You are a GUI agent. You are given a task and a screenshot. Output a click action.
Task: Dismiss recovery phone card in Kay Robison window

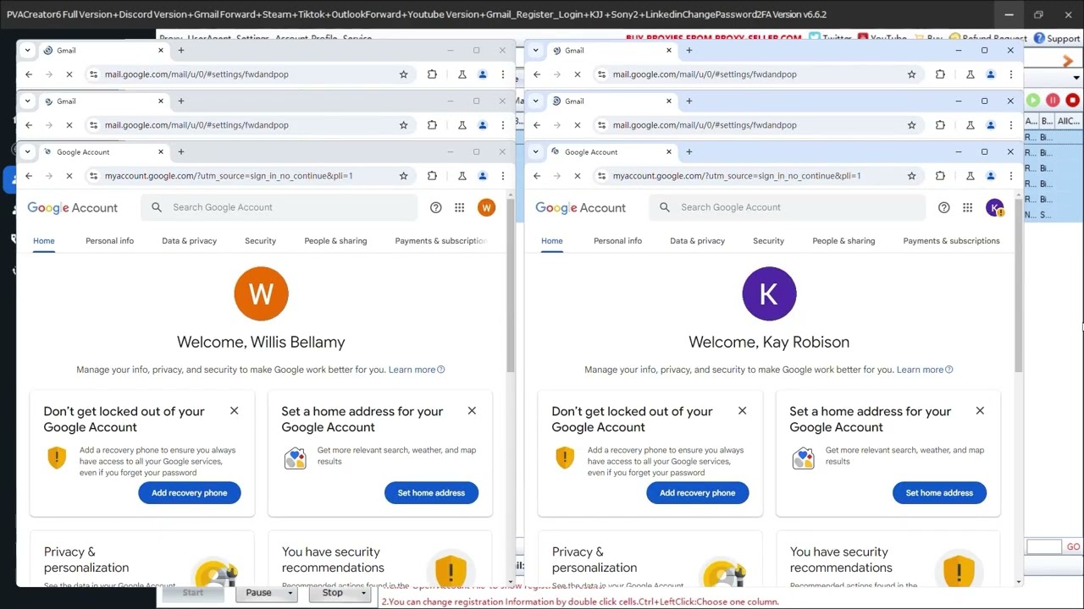pos(743,411)
